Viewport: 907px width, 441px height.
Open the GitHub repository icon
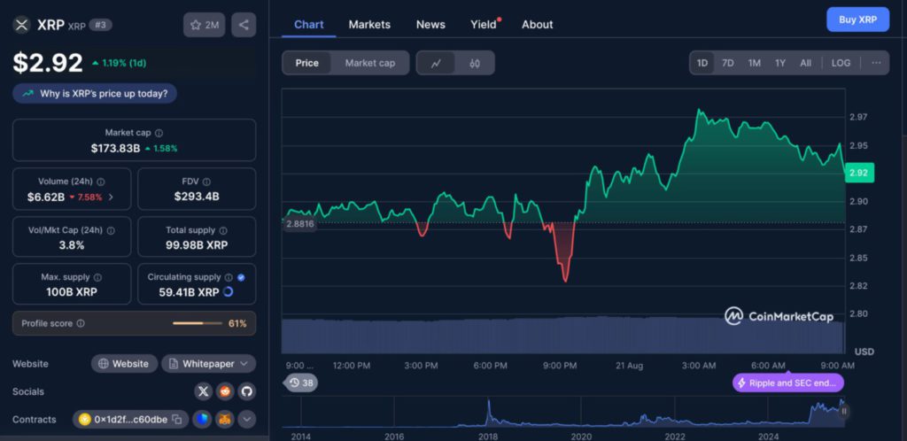point(246,391)
